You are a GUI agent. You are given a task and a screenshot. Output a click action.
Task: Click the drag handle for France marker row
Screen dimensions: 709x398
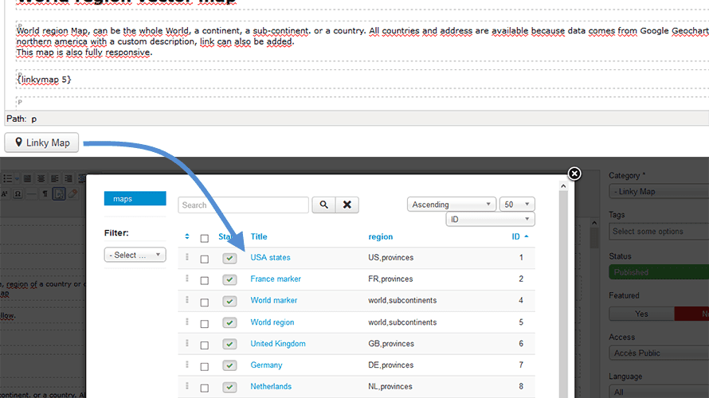click(187, 279)
